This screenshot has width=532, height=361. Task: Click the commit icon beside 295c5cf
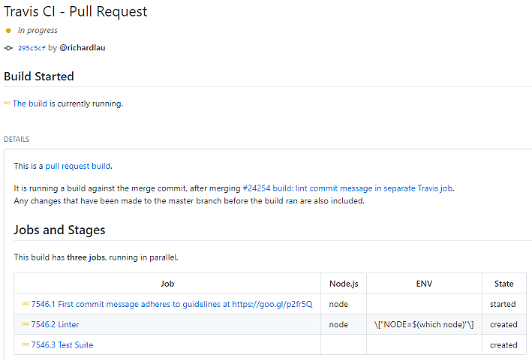click(8, 48)
